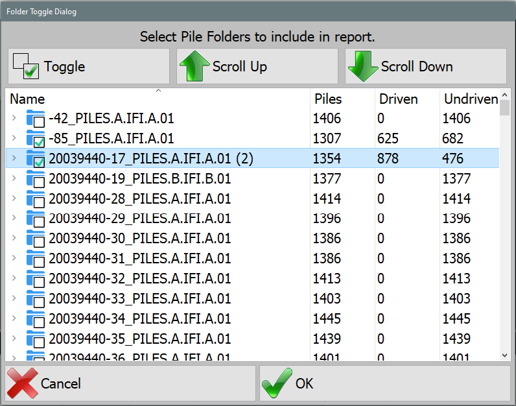Expand the -42_PILES.A.IFI.A.01 folder row
516x406 pixels.
point(14,117)
